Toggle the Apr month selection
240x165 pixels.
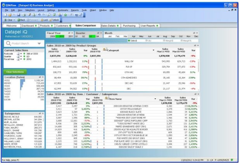coord(134,36)
